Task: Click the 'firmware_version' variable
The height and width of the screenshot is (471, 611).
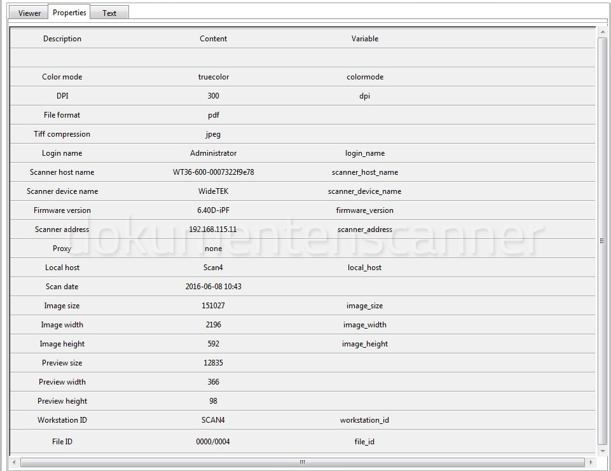Action: pos(365,210)
